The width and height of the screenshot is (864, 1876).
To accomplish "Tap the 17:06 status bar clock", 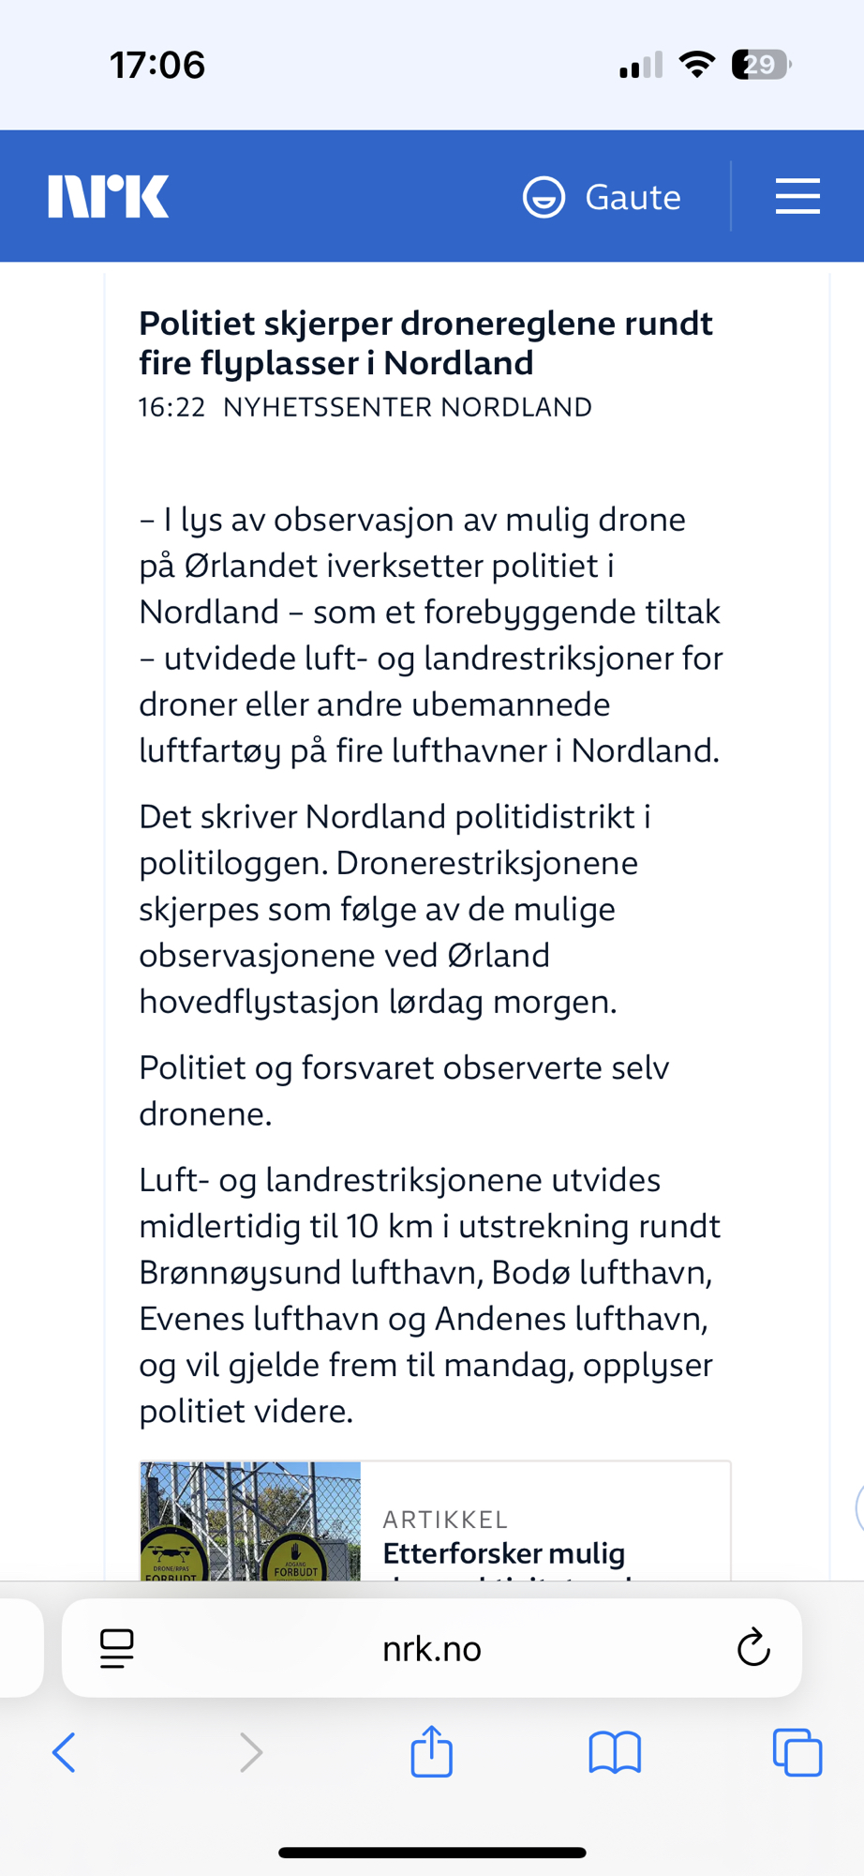I will (157, 65).
